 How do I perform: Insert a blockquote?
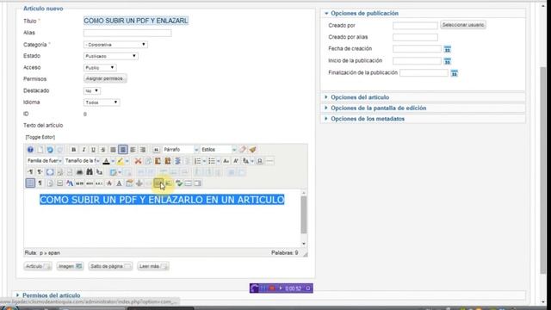(156, 150)
